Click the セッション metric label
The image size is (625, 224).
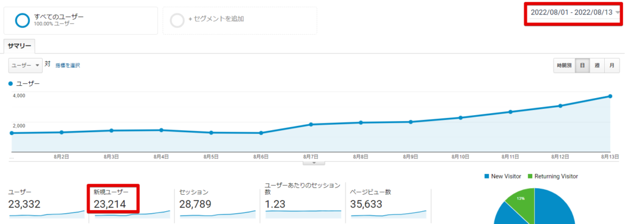pyautogui.click(x=193, y=192)
